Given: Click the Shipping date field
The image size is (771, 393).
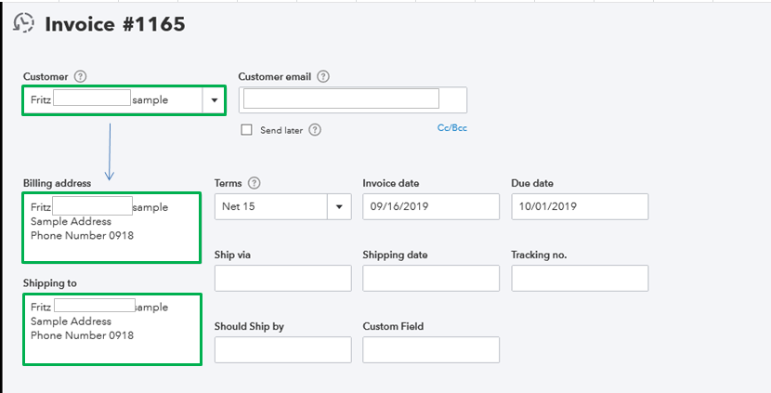Looking at the screenshot, I should [431, 278].
